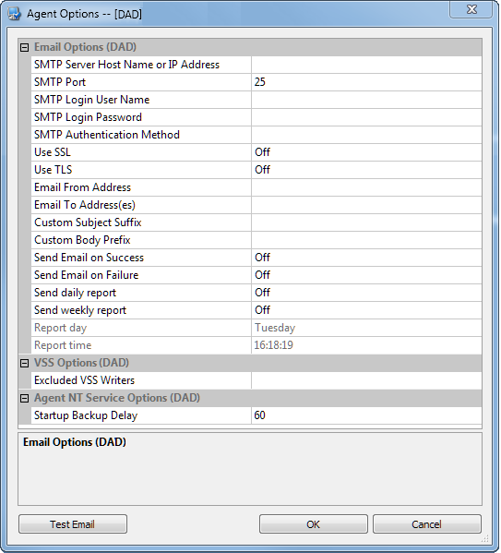Screen dimensions: 501x553
Task: Select the Startup Backup Delay value 60
Action: point(366,415)
